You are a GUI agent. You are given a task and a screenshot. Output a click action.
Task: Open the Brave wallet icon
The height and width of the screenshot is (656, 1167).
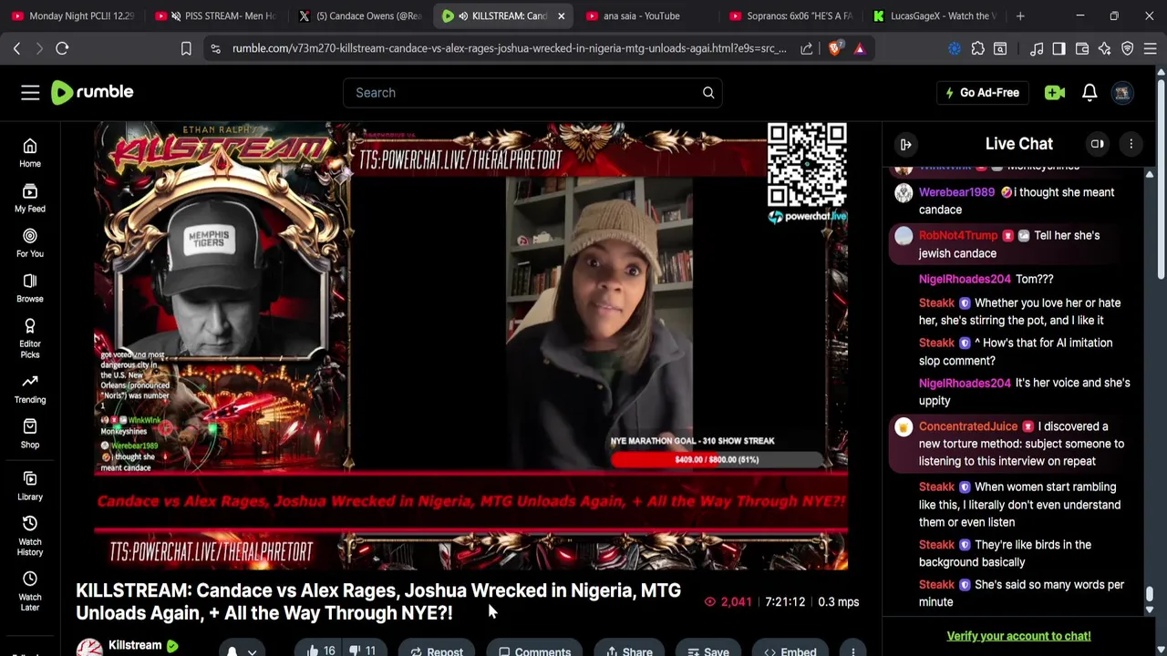1082,48
